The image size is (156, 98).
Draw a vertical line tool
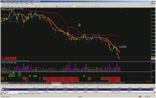[x=48, y=6]
